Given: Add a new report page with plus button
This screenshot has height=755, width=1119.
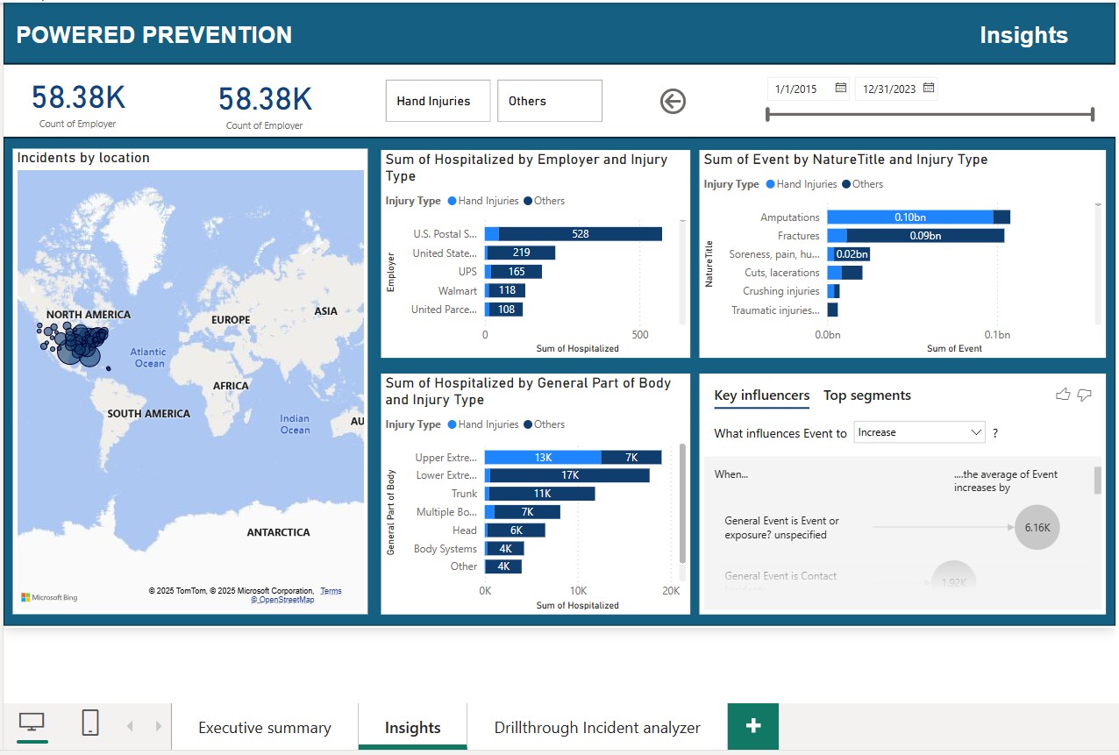Looking at the screenshot, I should [x=752, y=727].
